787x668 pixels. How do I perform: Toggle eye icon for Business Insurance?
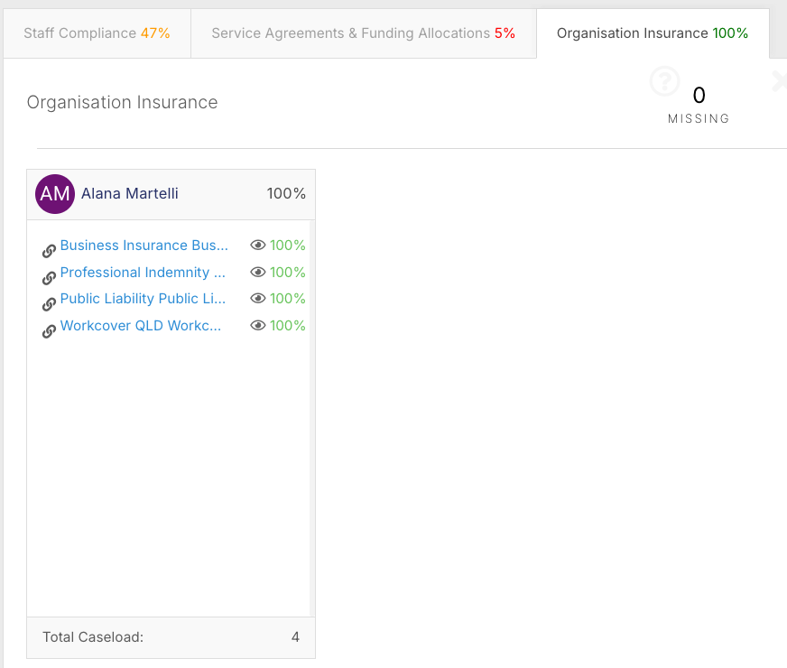point(258,245)
